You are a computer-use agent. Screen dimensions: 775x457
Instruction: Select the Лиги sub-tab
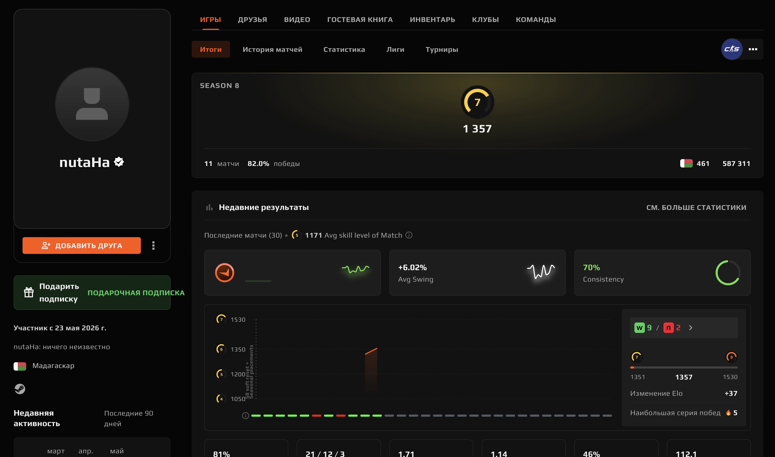click(x=395, y=49)
